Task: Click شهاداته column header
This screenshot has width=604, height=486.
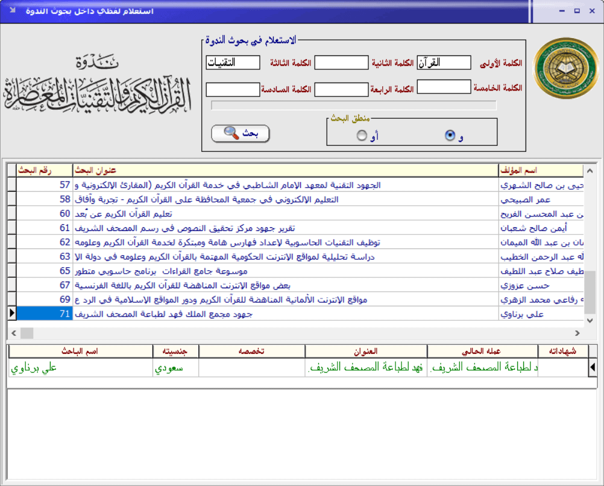Action: click(x=563, y=351)
